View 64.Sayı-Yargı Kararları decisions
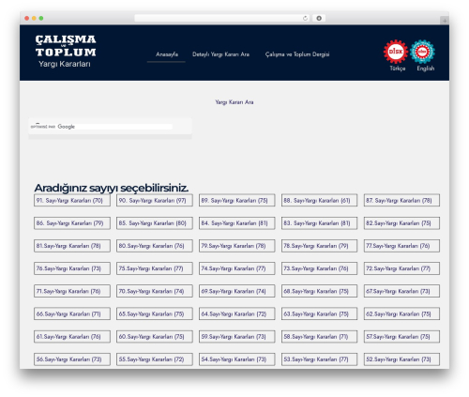 [x=237, y=313]
